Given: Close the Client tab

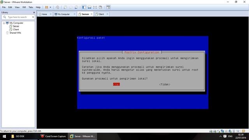Looking at the screenshot, I should tap(107, 14).
